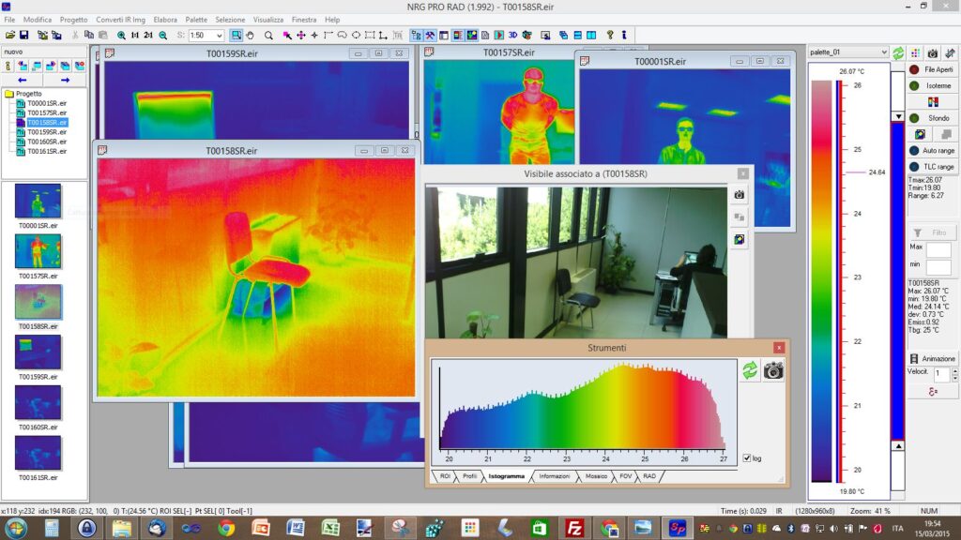Increase the Velocit. spinner value

click(954, 369)
